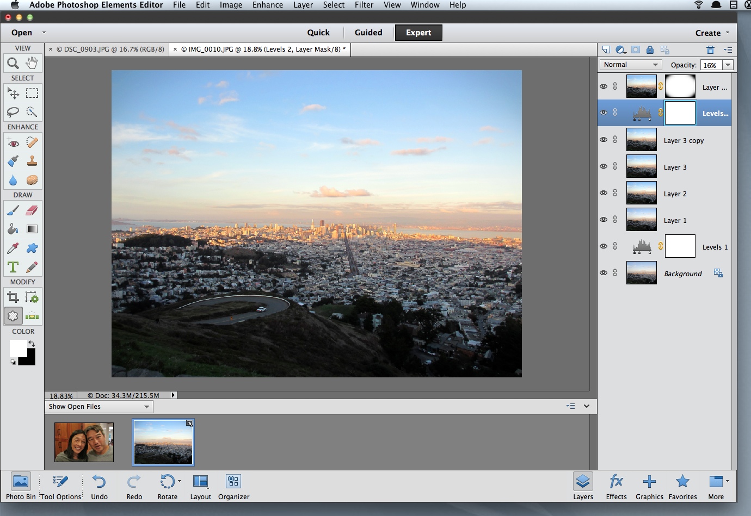Select the Zoom tool
Screen dimensions: 751x516
click(13, 63)
